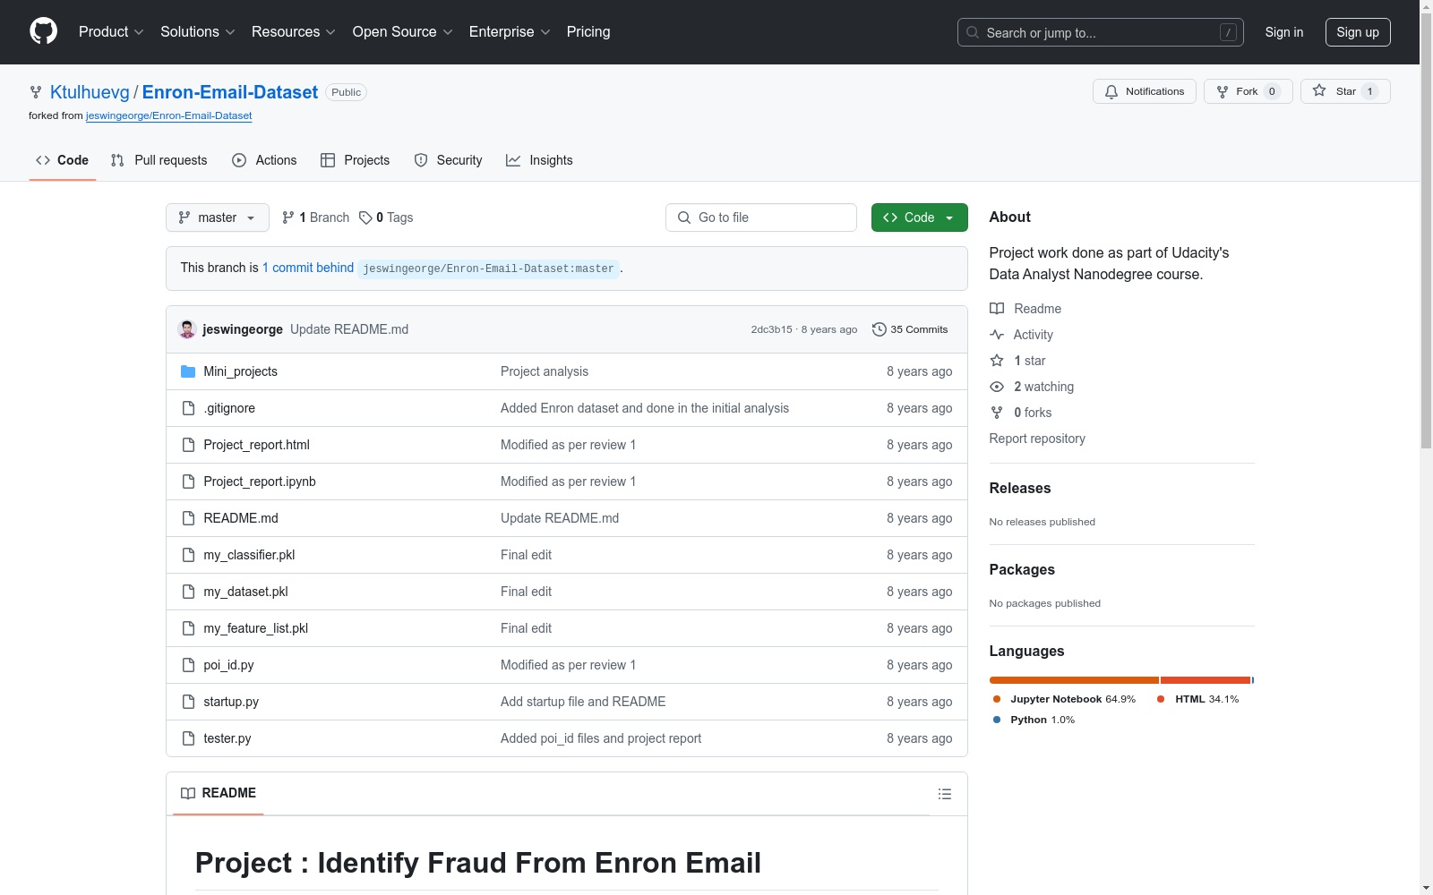Open the my_classifier.pkl file
The height and width of the screenshot is (895, 1433).
pyautogui.click(x=249, y=555)
